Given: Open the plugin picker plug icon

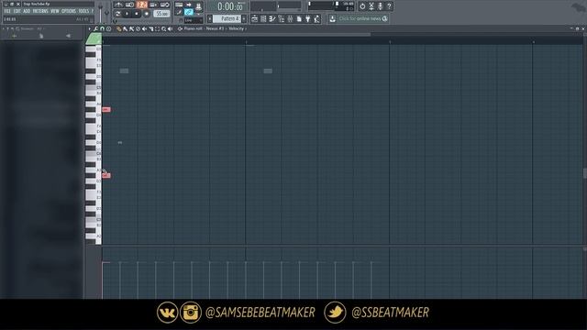Looking at the screenshot, I should (x=308, y=18).
